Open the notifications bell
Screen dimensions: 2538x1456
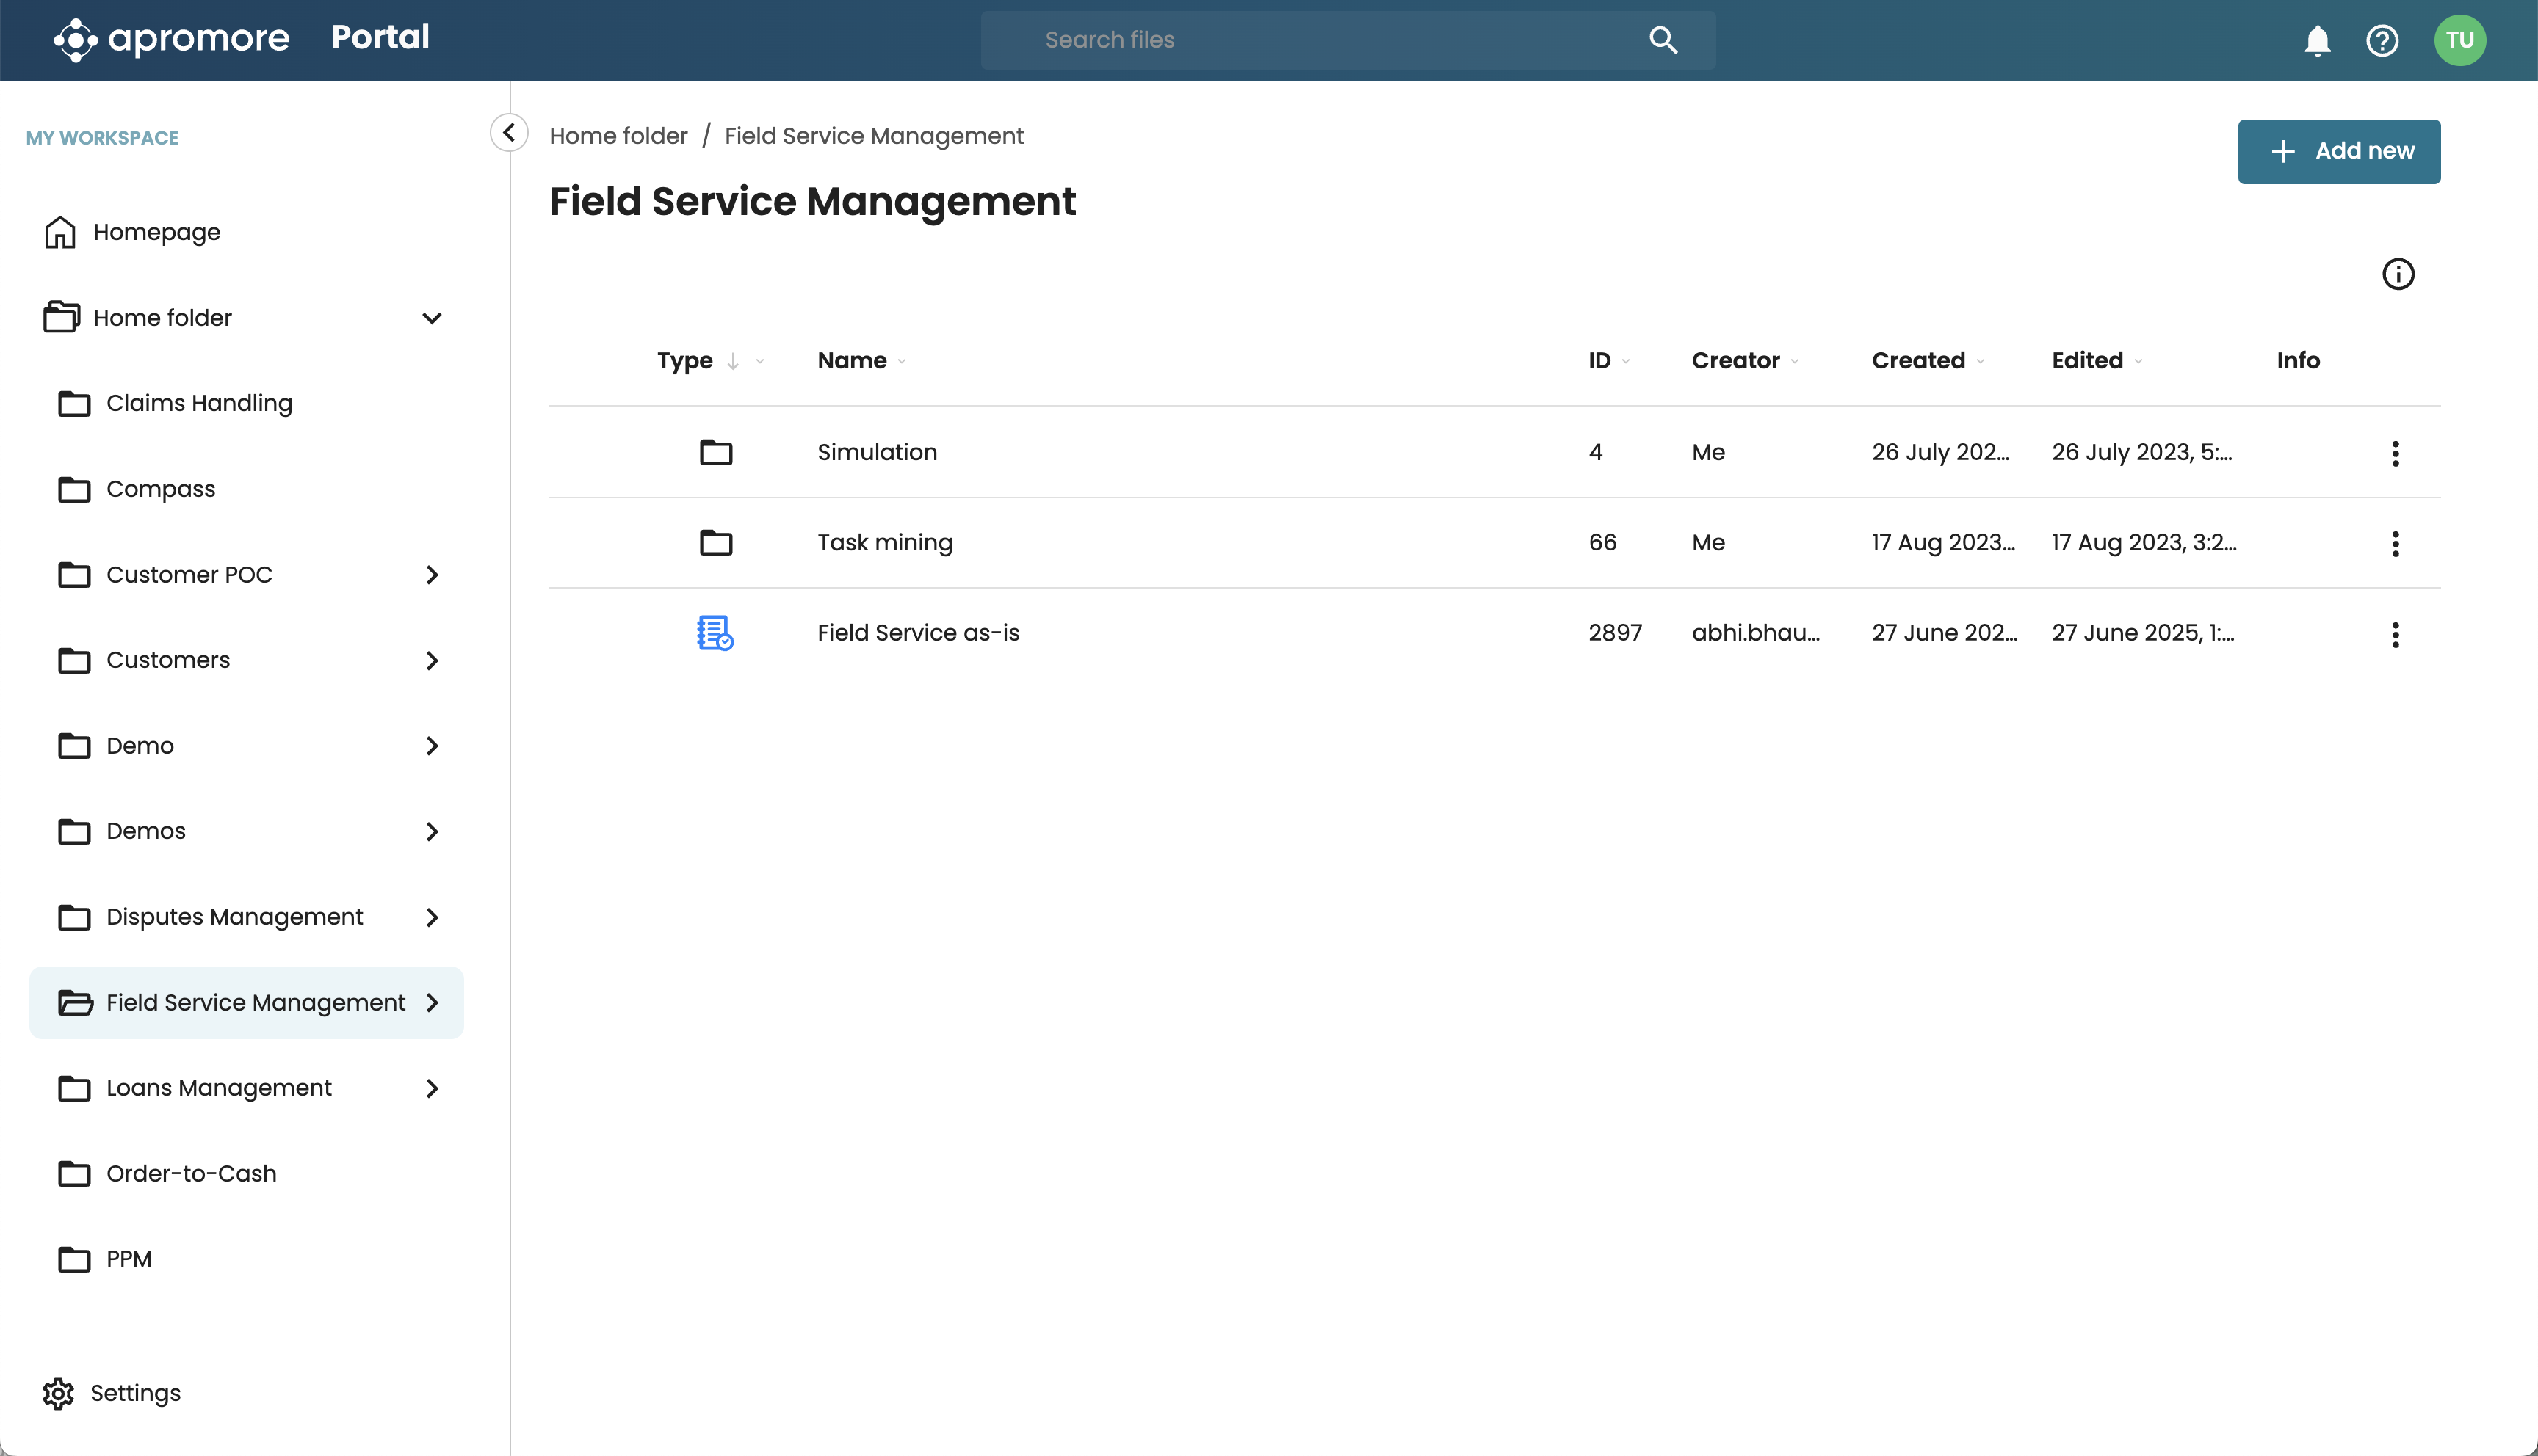[x=2317, y=40]
